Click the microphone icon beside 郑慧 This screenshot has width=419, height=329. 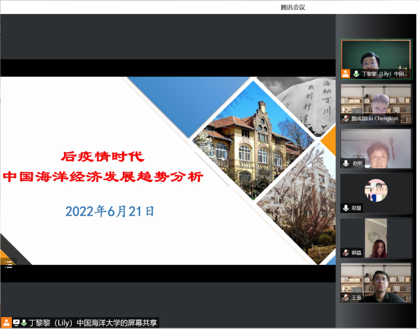pos(346,208)
